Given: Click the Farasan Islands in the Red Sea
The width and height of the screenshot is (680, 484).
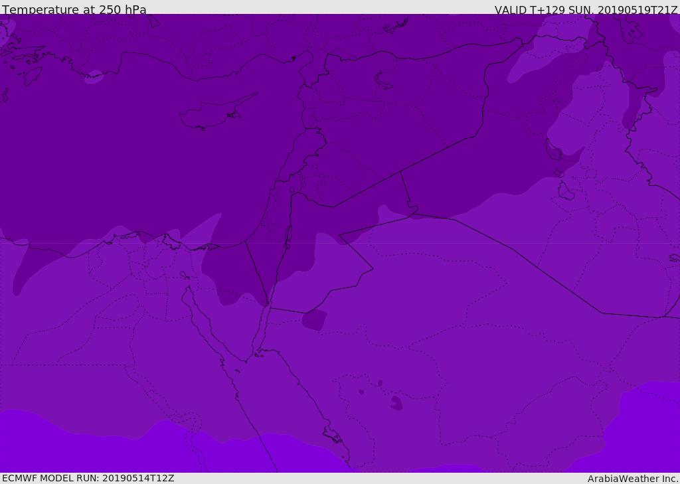Looking at the screenshot, I should pos(333,435).
